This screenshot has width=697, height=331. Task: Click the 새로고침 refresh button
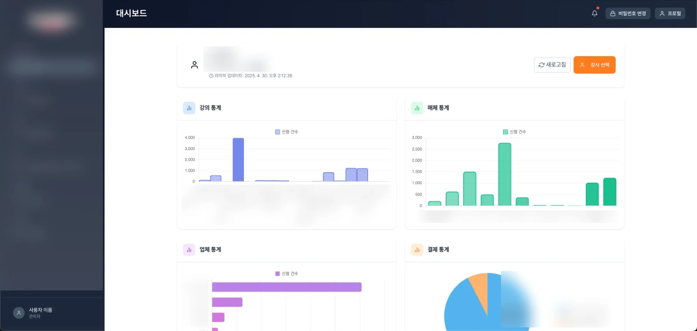tap(552, 65)
